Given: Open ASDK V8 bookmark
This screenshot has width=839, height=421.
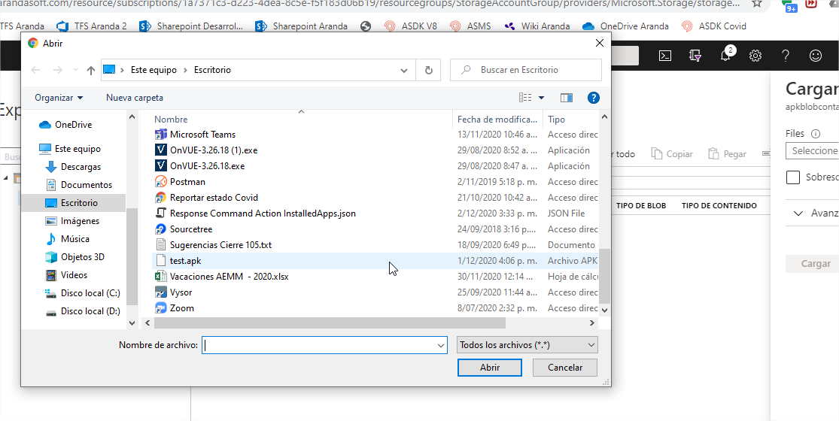Looking at the screenshot, I should pos(411,26).
